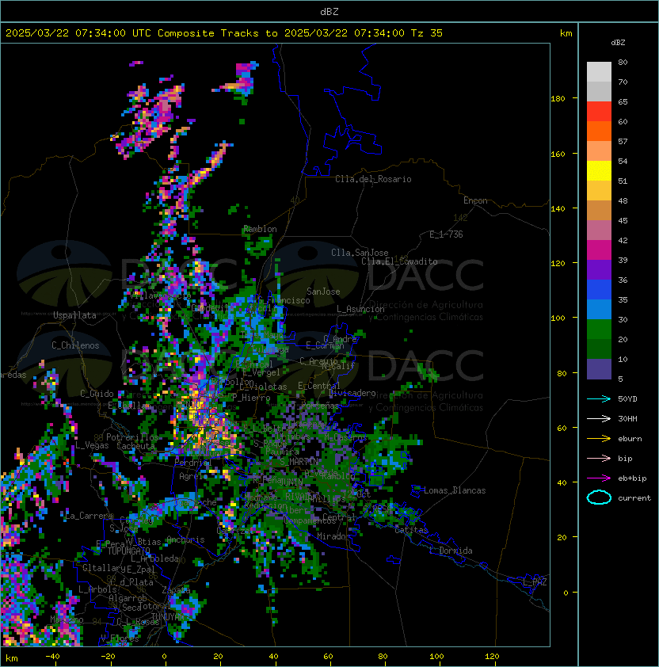Click the 100 km mark on vertical axis
This screenshot has height=667, width=659.
tap(558, 318)
